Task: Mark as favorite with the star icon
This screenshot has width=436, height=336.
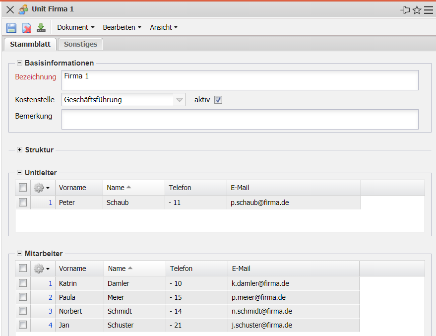Action: 417,10
